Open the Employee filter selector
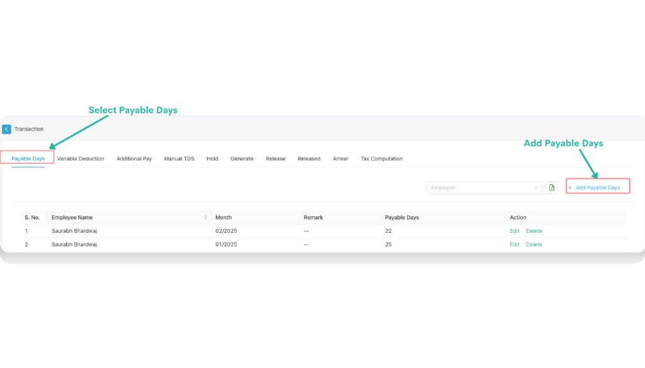The width and height of the screenshot is (645, 368). pos(485,187)
